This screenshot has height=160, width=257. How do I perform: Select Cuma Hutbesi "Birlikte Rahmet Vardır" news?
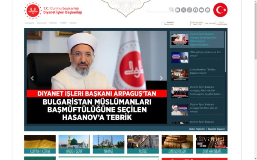[197, 75]
